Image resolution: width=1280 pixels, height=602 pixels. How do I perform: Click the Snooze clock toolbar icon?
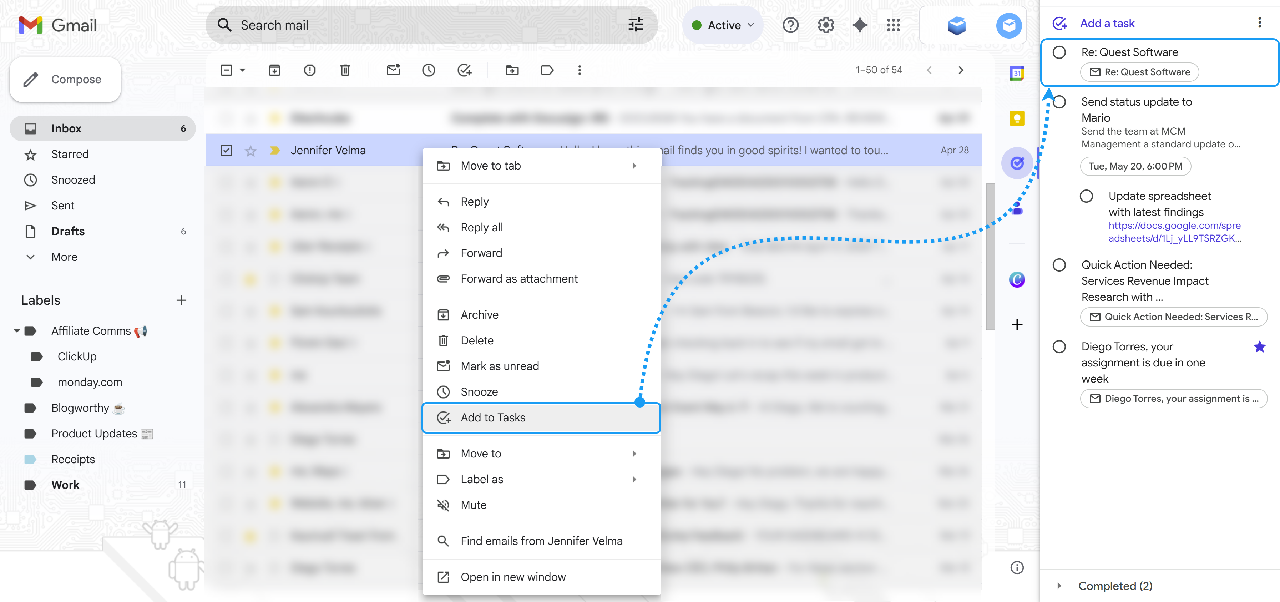(x=428, y=70)
